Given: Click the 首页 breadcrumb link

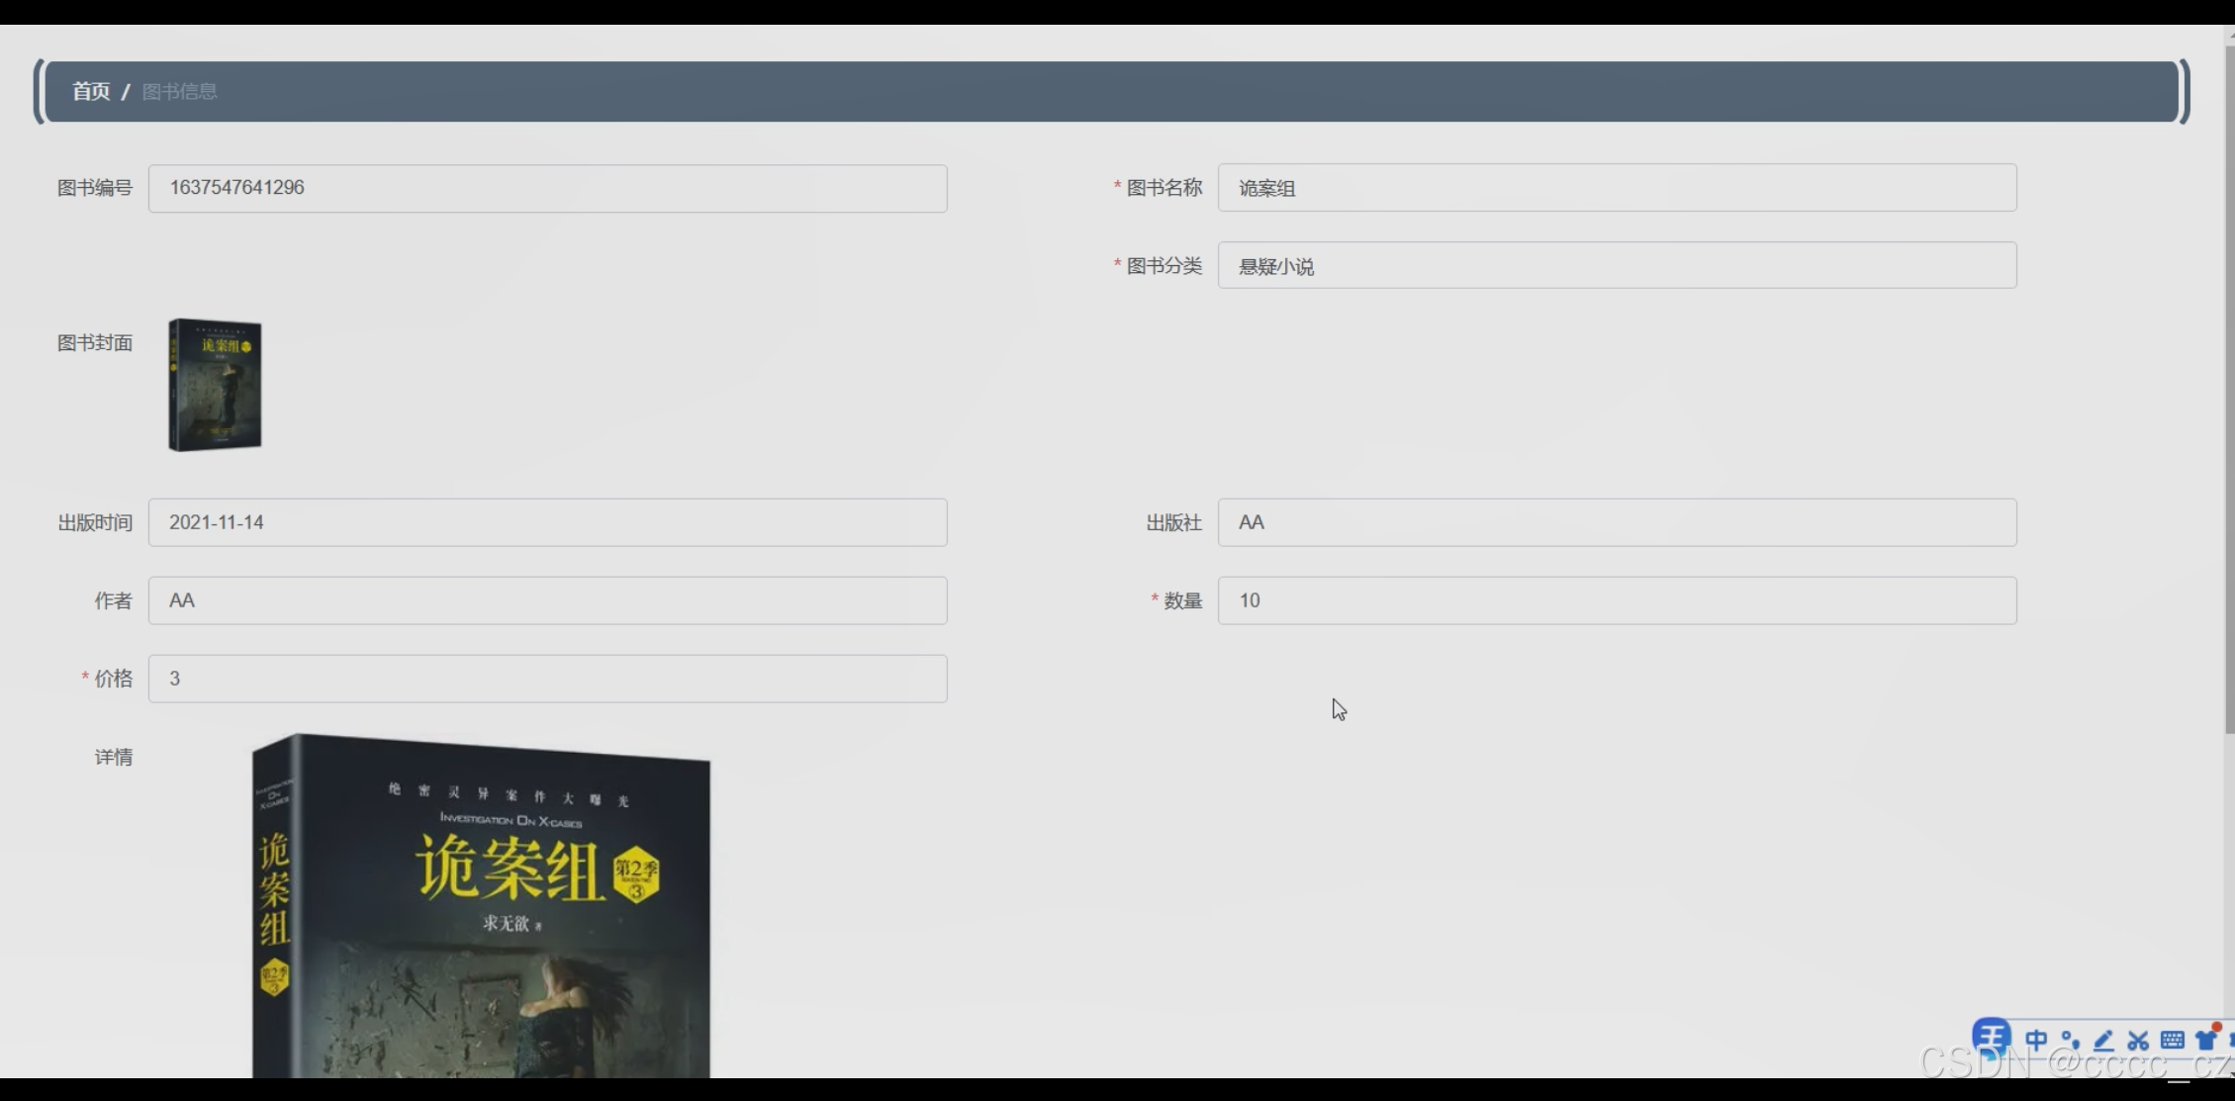Looking at the screenshot, I should coord(91,91).
